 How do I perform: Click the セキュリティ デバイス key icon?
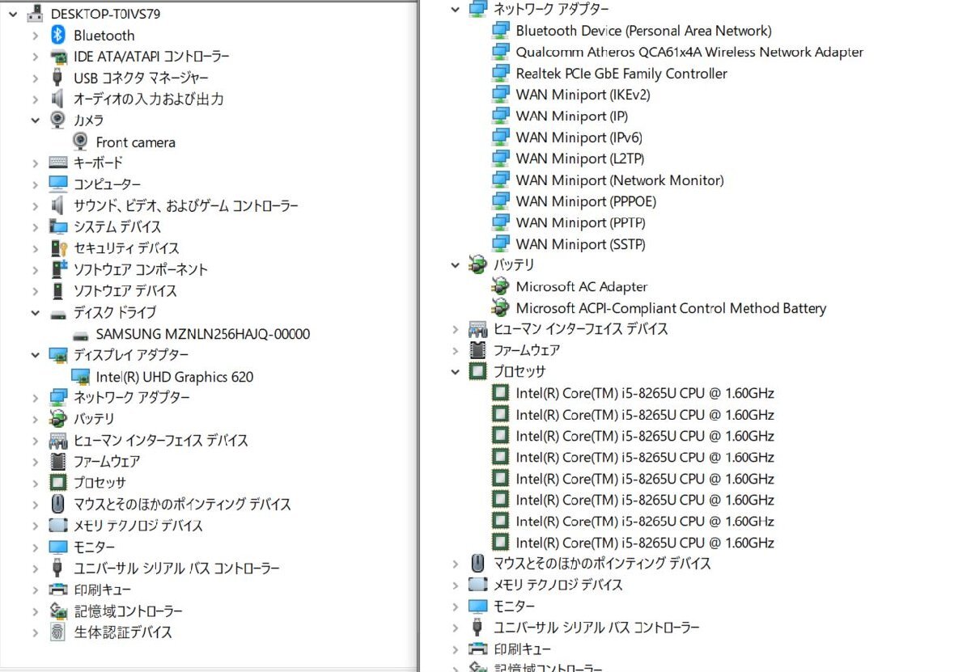coord(57,247)
